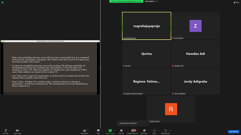Click the first slide bullet about risk probability
Viewport: 241px width, 135px height.
pos(50,60)
